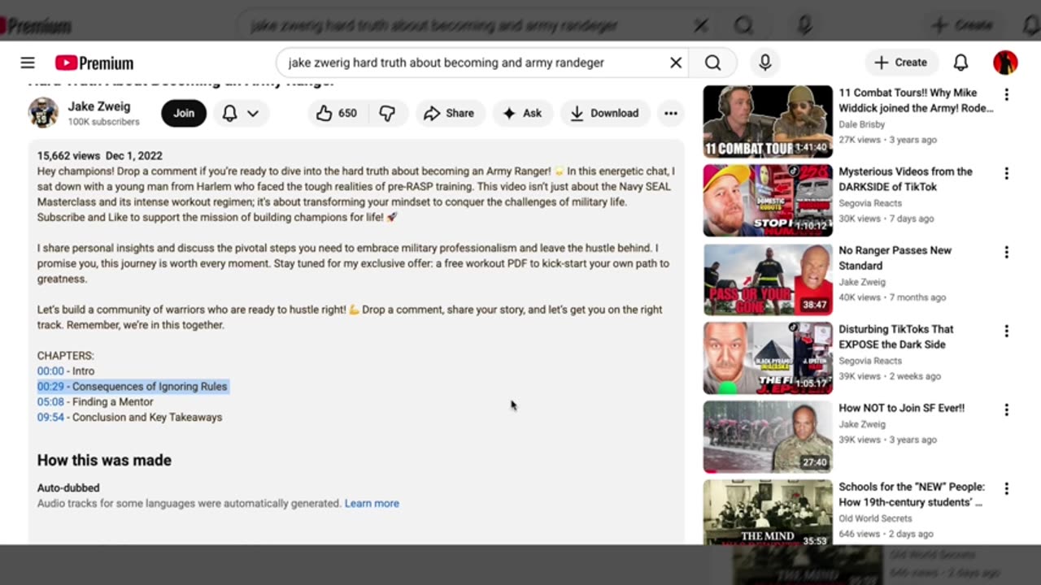Dislike this video
This screenshot has width=1041, height=585.
[387, 113]
